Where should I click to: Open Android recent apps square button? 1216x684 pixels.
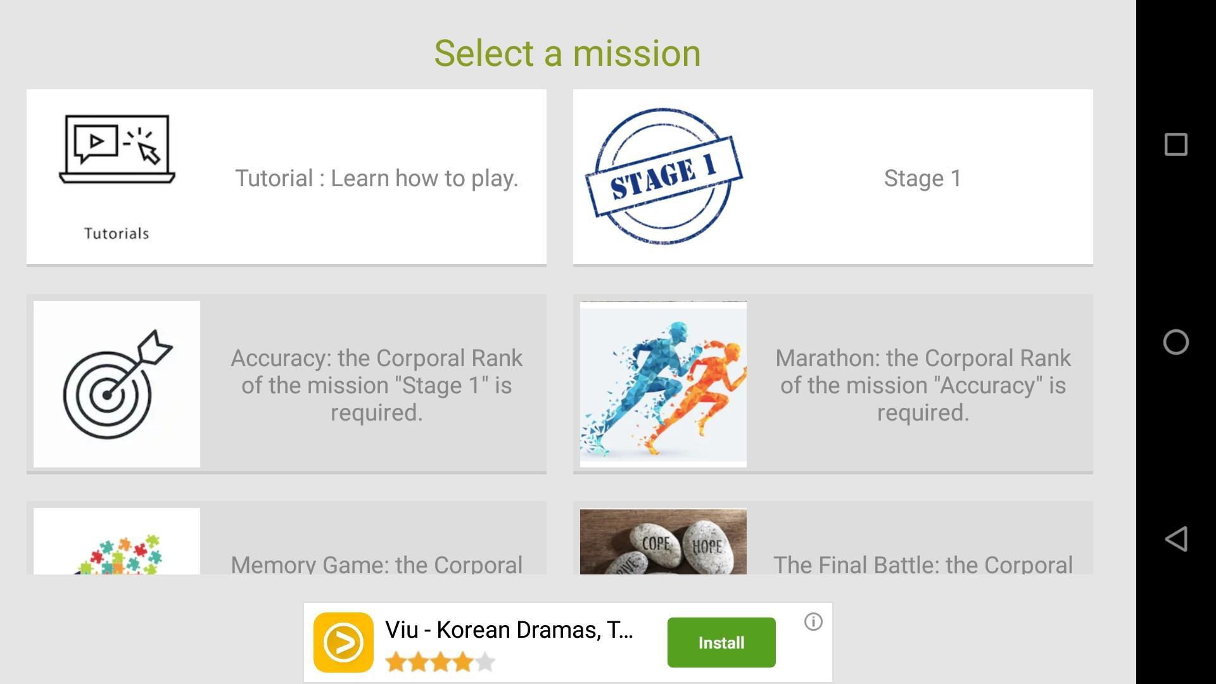click(x=1176, y=144)
